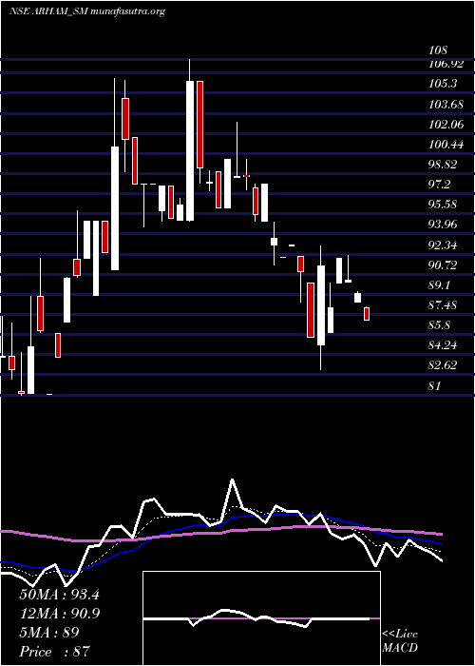Click the 92.34 price axis label
This screenshot has width=475, height=666.
tap(443, 245)
